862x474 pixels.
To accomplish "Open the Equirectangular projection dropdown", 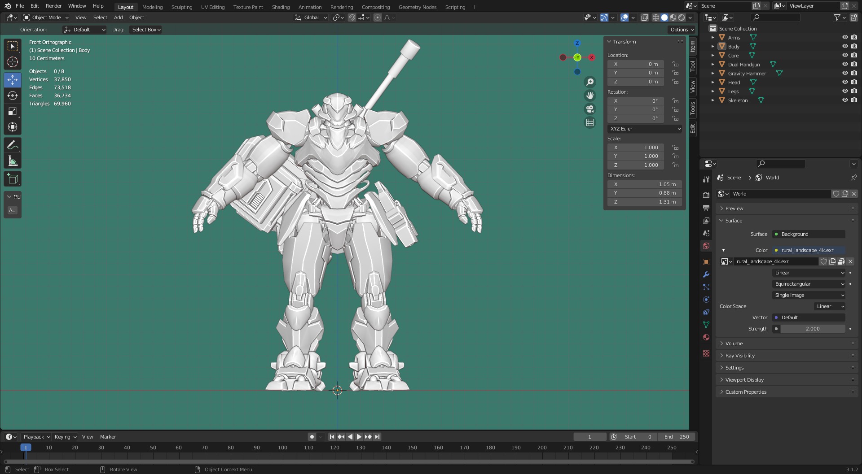I will click(x=809, y=284).
